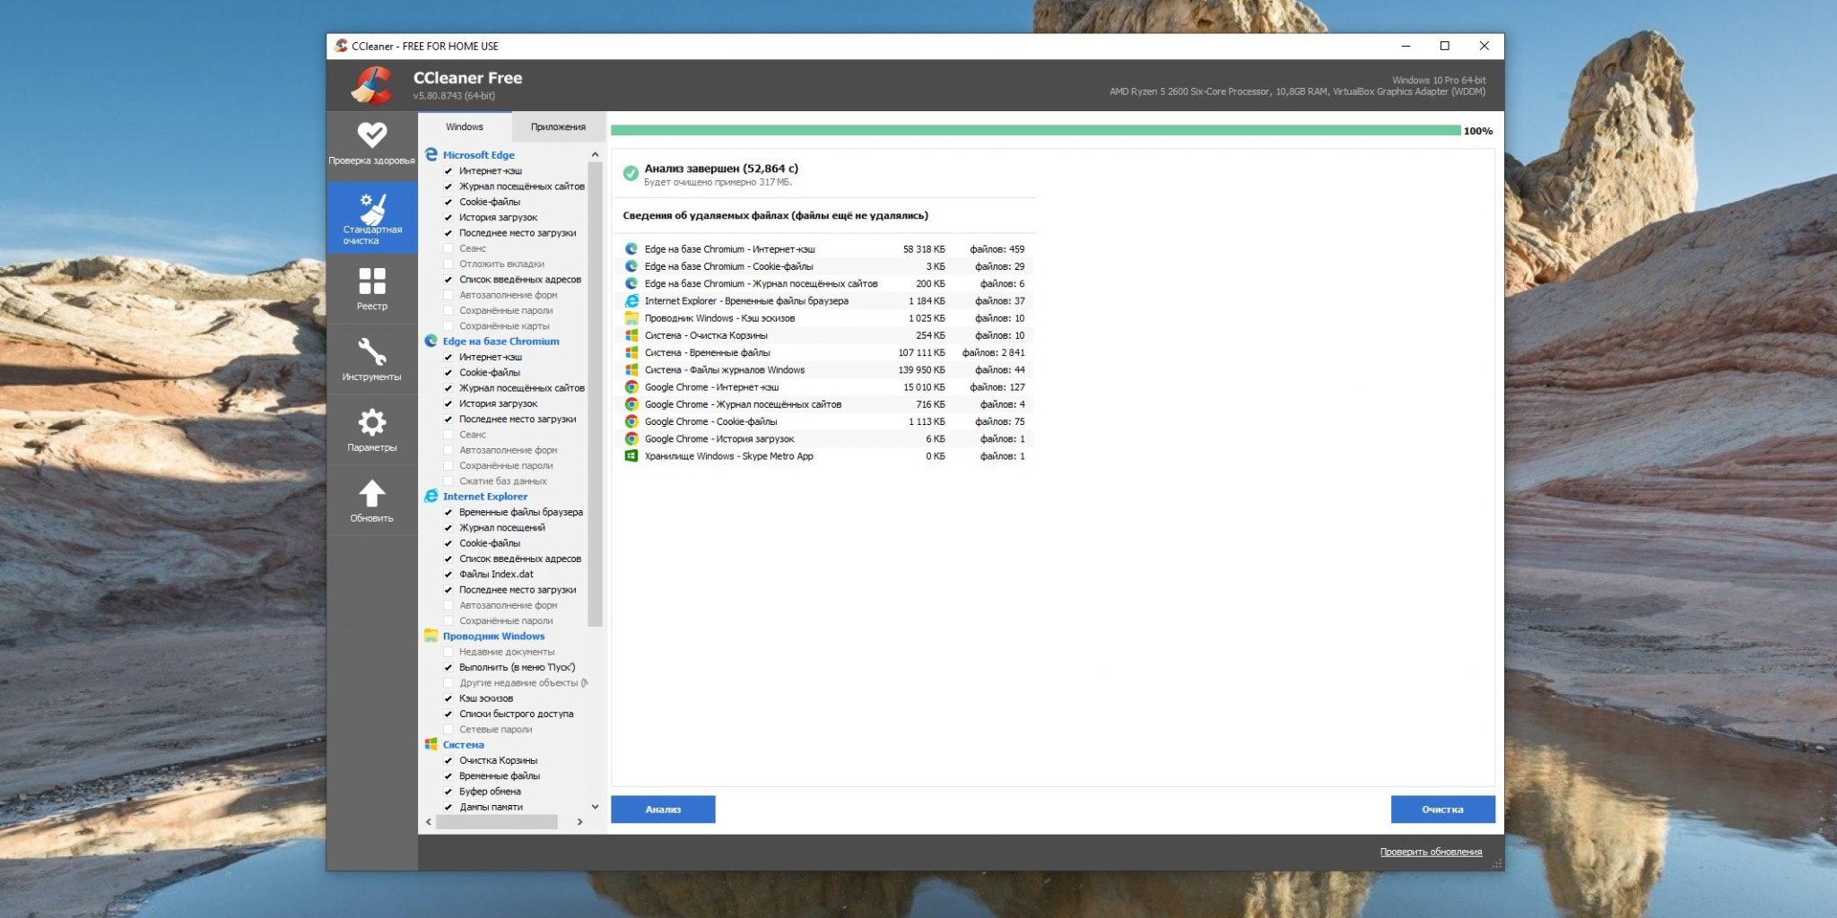Image resolution: width=1837 pixels, height=918 pixels.
Task: Click the Анализ button
Action: (663, 810)
